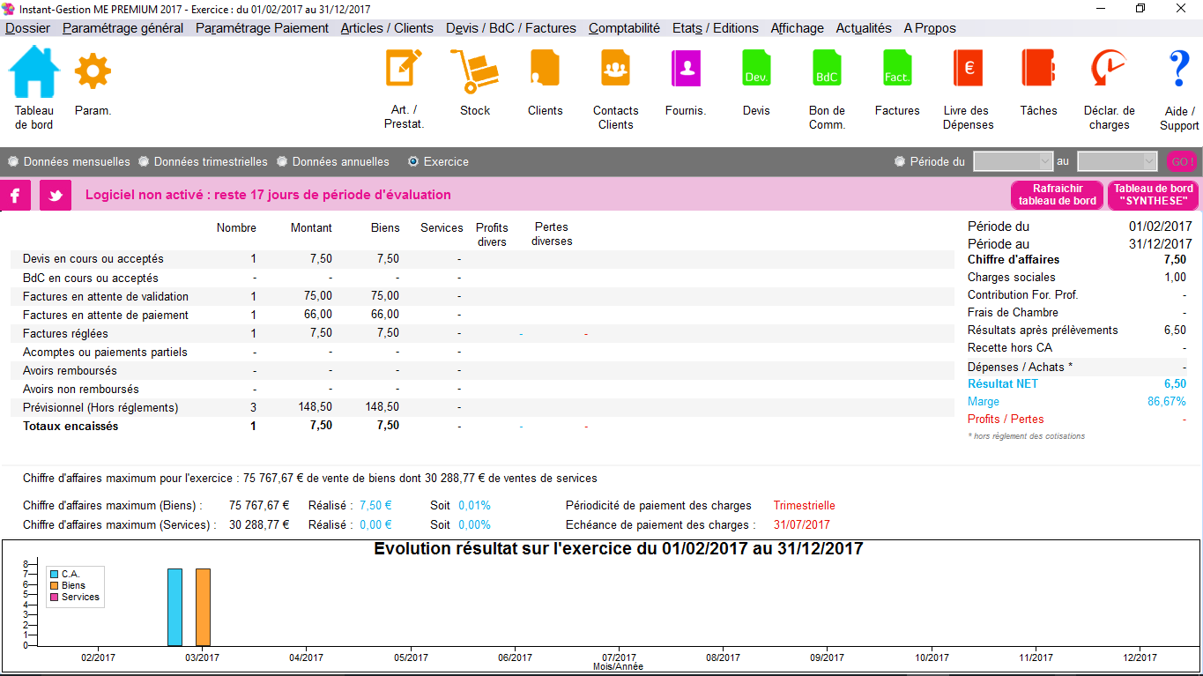
Task: Click the blue C.A. bar in chart
Action: pyautogui.click(x=175, y=607)
